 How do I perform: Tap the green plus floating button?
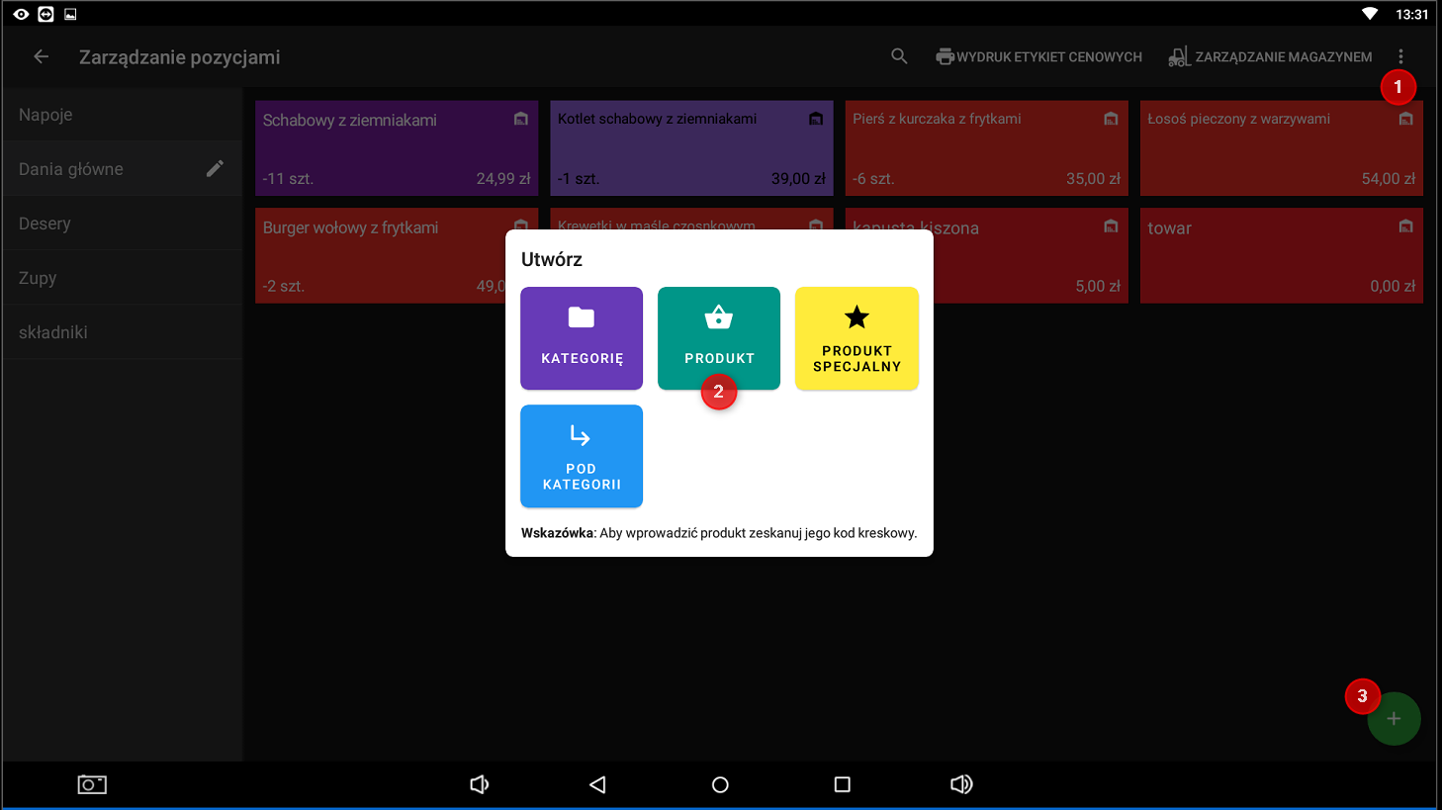point(1394,719)
